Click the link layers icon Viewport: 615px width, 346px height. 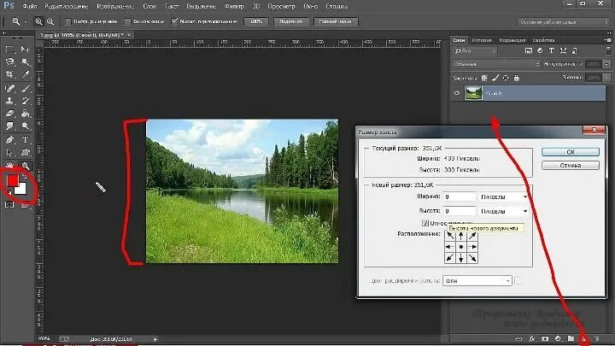pyautogui.click(x=519, y=338)
